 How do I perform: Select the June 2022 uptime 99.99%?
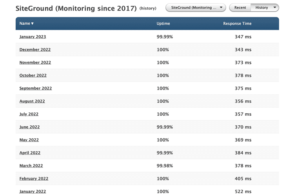pos(165,127)
